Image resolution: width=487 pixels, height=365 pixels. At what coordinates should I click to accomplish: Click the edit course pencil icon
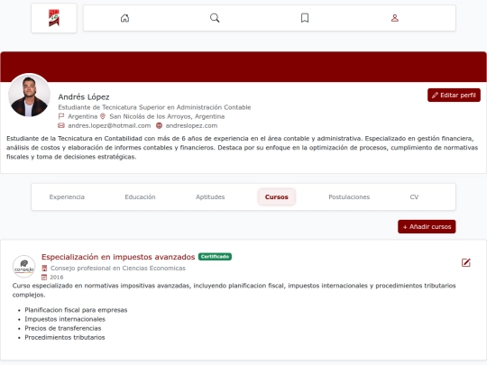pyautogui.click(x=466, y=263)
